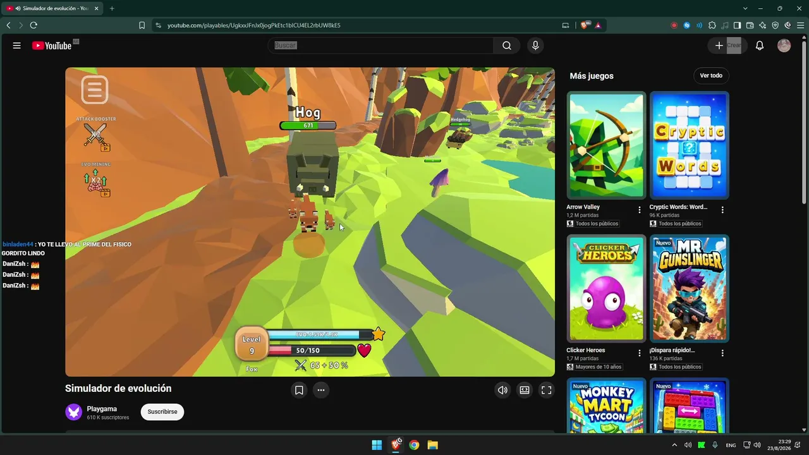
Task: Open the Brave Rewards triangle icon
Action: (598, 25)
